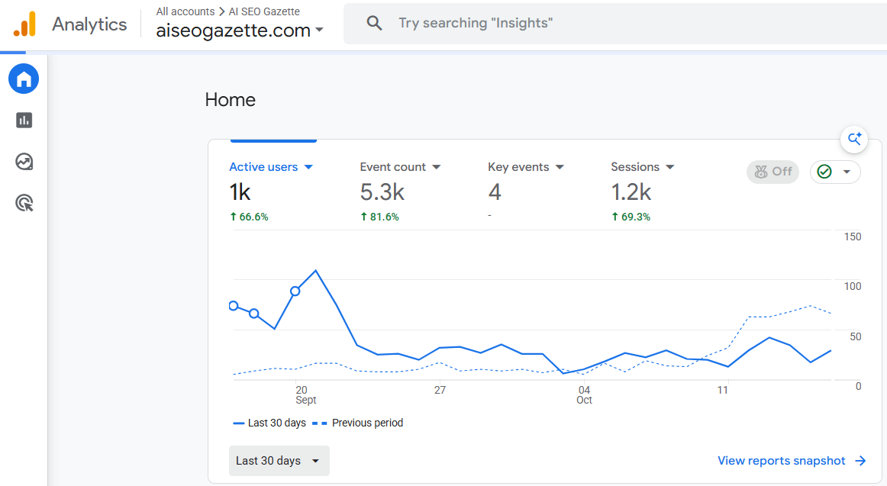Click the AI SEO Gazette breadcrumb
Screen dimensions: 887x486
pos(264,11)
